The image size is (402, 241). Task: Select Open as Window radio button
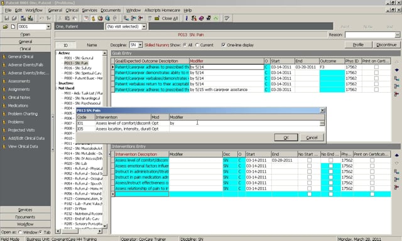pos(20,232)
